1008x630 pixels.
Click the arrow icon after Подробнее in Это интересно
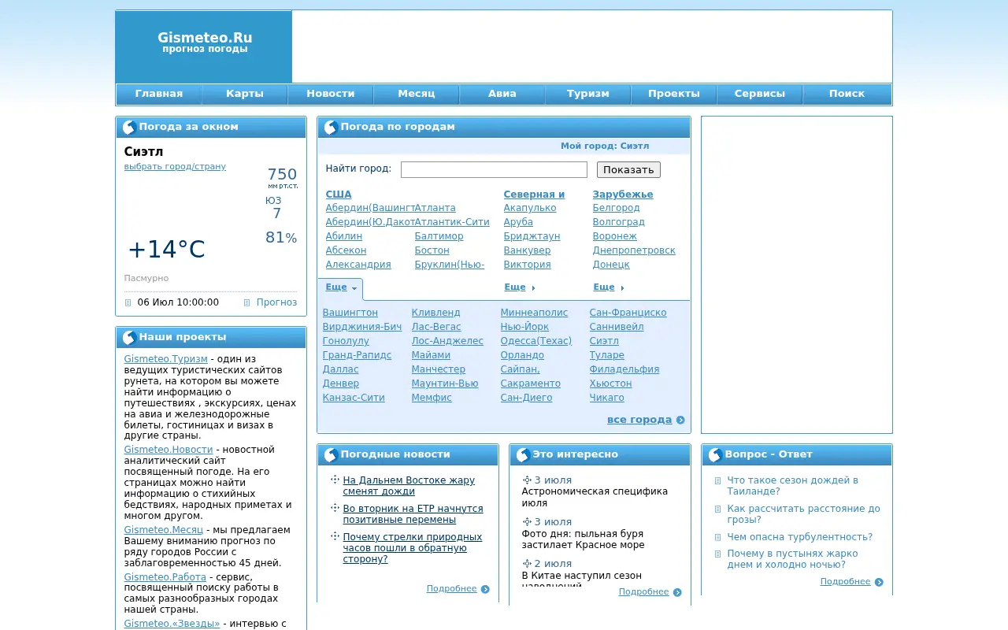pos(677,592)
